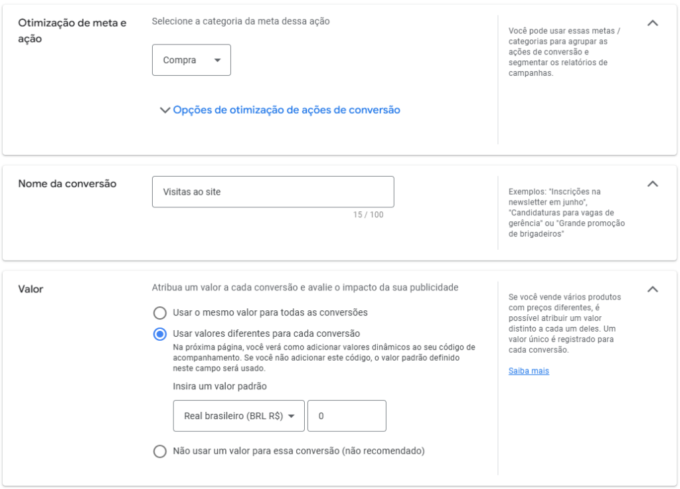Click the chevron icon in the Nome da conversão card
This screenshot has width=680, height=489.
(653, 183)
